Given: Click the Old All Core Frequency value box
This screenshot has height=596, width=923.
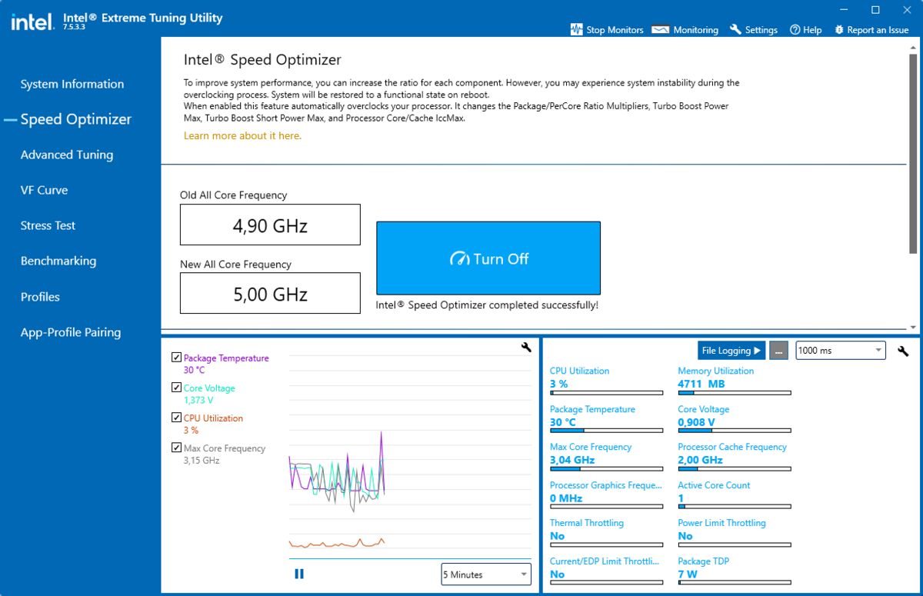Looking at the screenshot, I should click(270, 225).
